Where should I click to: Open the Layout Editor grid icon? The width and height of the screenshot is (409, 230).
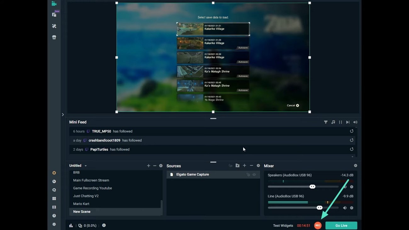[54, 199]
